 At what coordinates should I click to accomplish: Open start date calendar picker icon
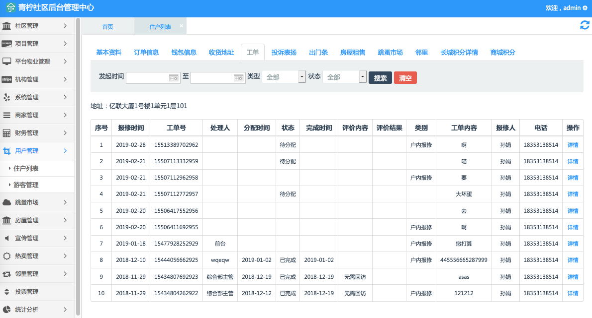point(174,78)
